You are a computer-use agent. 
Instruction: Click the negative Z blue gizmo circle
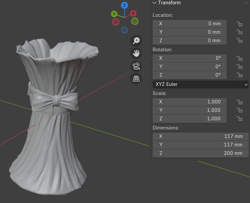(124, 30)
